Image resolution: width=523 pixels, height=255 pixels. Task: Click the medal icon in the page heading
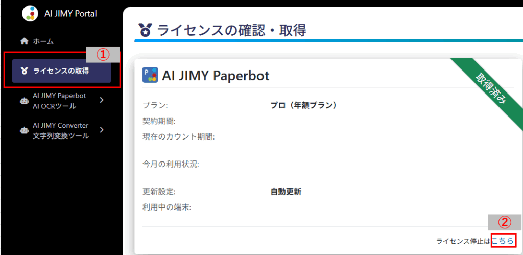click(x=145, y=30)
